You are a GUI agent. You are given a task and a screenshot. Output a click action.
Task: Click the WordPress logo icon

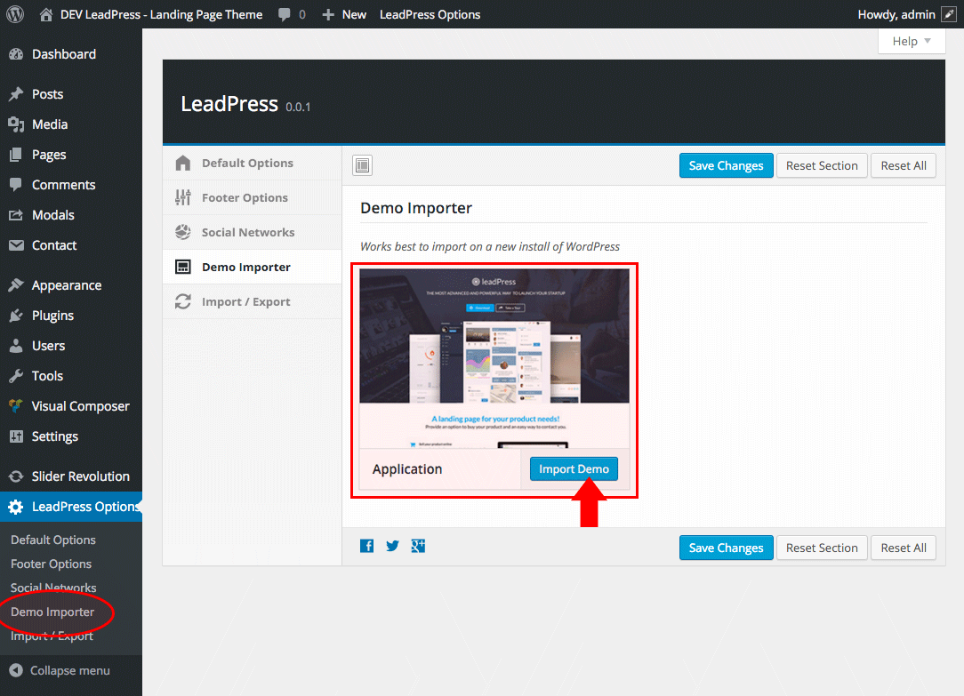point(15,14)
